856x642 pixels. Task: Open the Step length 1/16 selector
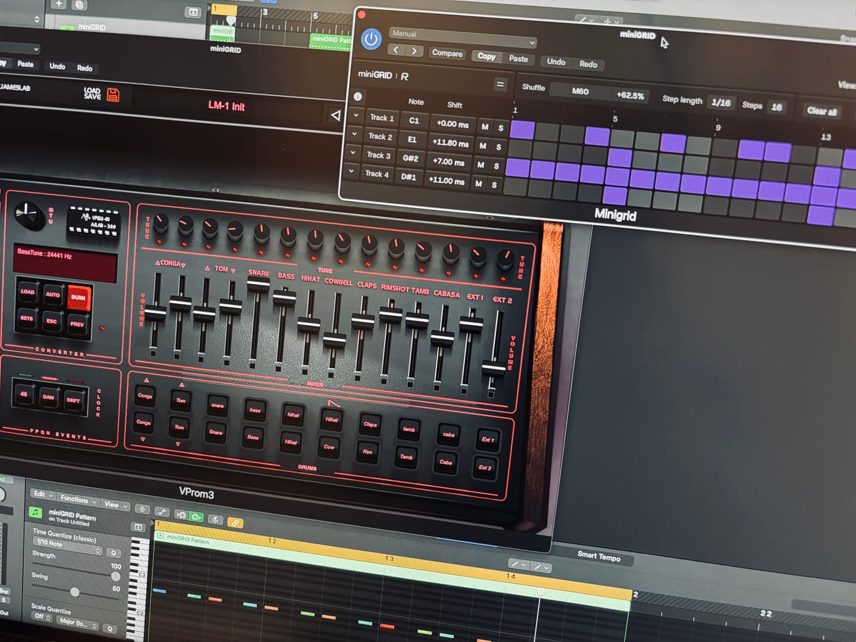click(721, 102)
